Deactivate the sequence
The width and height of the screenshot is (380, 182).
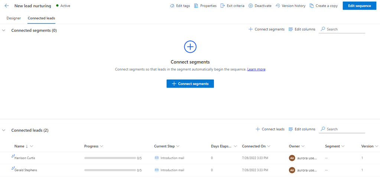[260, 6]
